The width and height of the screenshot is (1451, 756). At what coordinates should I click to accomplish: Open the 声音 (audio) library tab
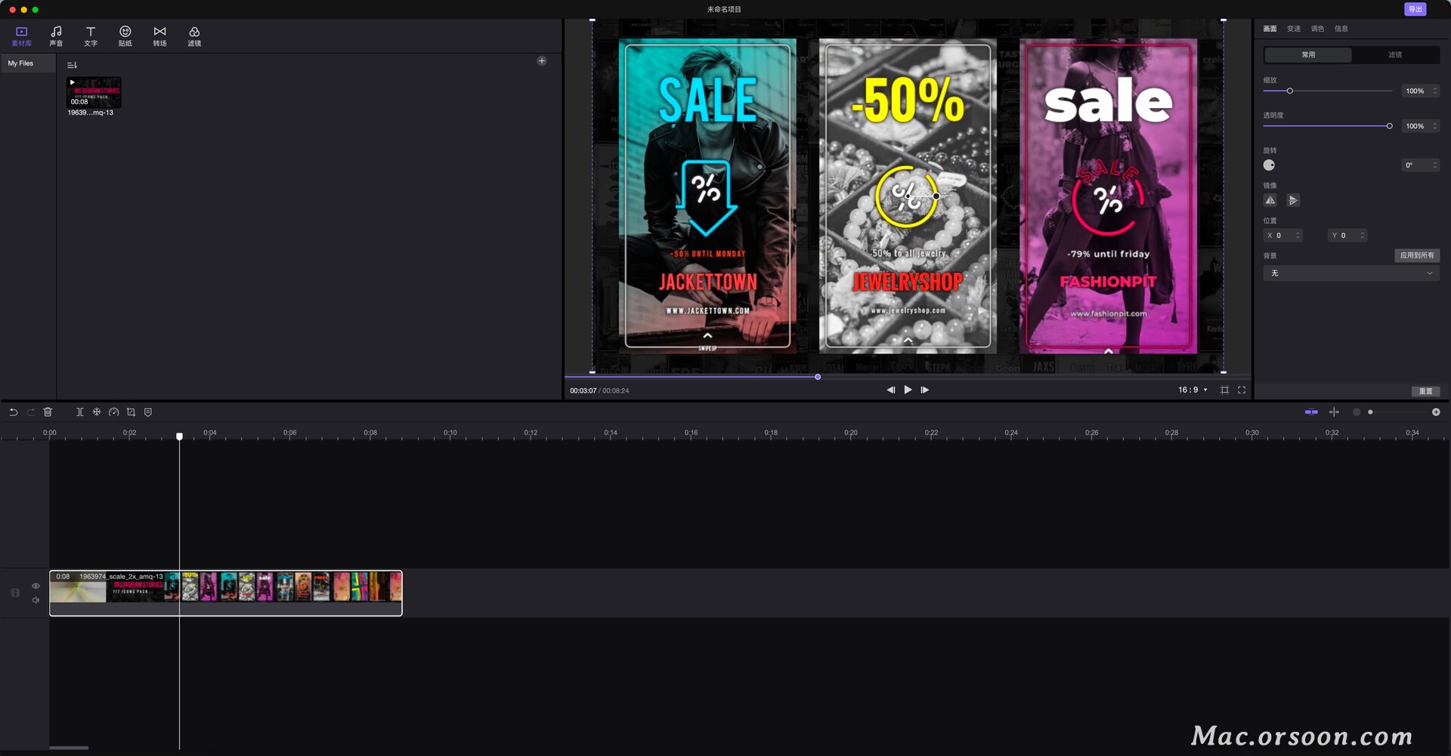pos(56,35)
